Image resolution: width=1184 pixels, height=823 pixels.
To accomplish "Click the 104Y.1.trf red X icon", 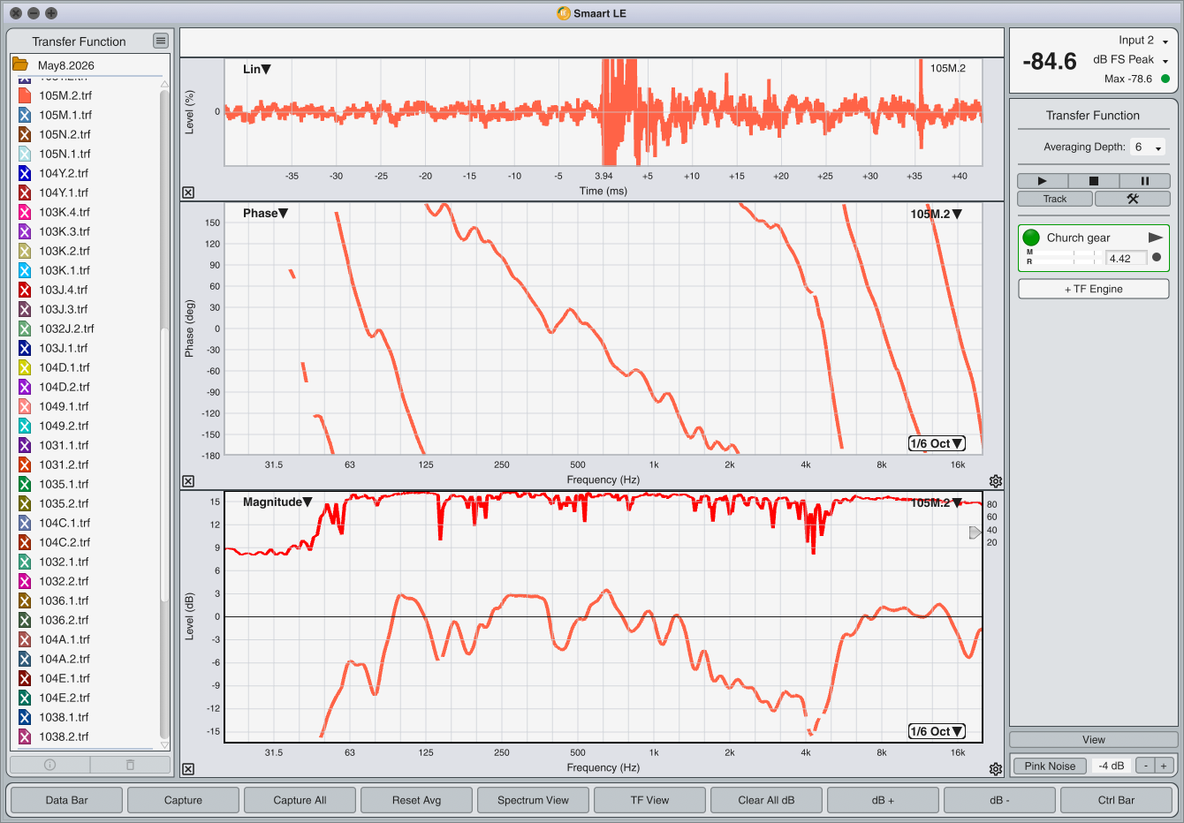I will [x=25, y=193].
